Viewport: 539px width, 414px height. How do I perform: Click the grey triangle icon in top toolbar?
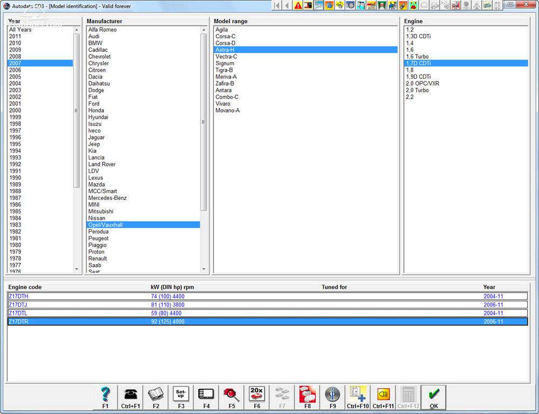coord(476,5)
